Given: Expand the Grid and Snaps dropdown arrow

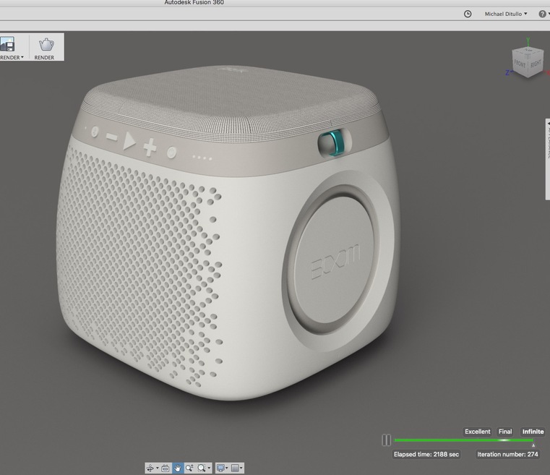Looking at the screenshot, I should 241,468.
